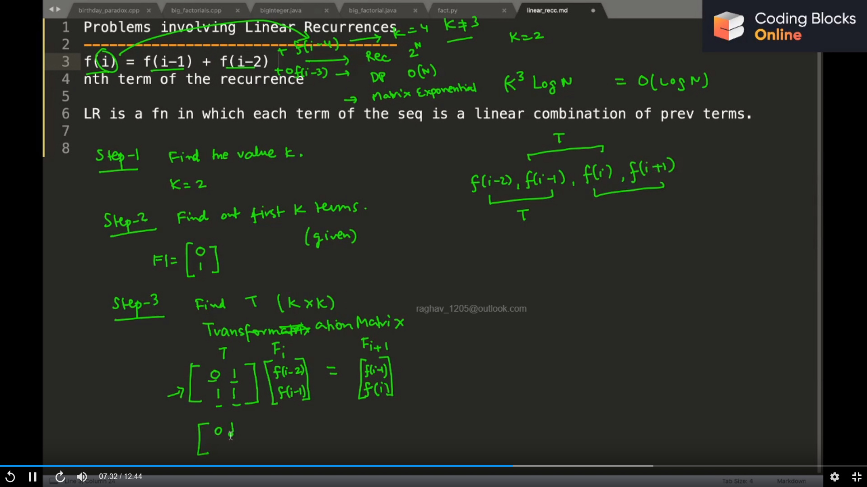Open the biginteger.java tab
Image resolution: width=867 pixels, height=487 pixels.
click(x=280, y=10)
